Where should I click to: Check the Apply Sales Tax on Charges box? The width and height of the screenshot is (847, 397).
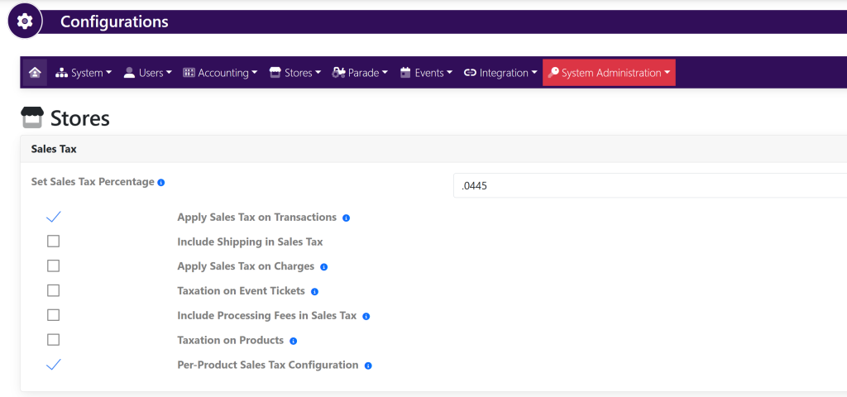(x=54, y=266)
